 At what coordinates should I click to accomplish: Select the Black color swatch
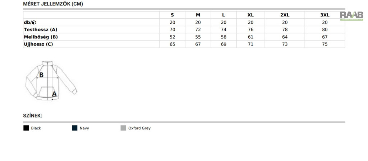click(26, 128)
